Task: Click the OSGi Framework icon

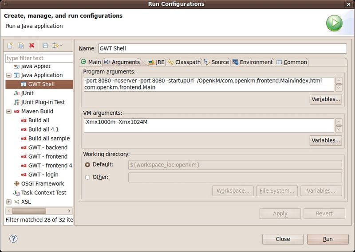Action: click(x=16, y=183)
